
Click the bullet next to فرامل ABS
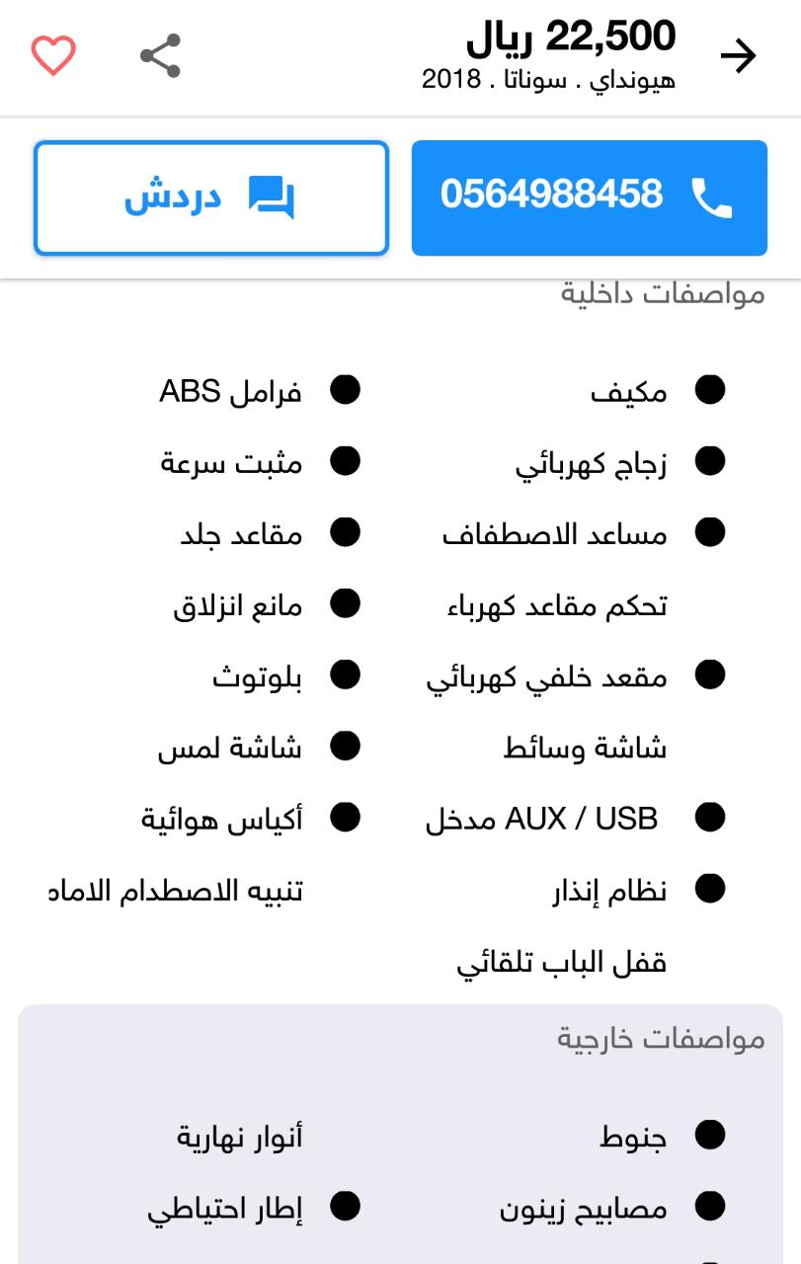tap(345, 390)
